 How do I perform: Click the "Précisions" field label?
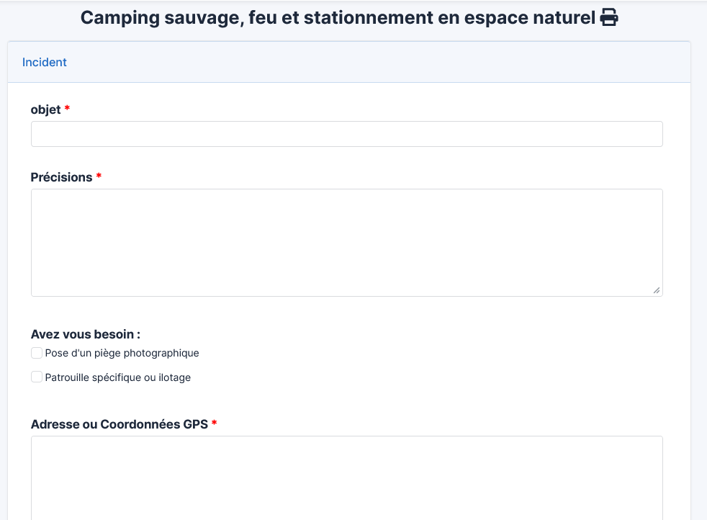61,177
